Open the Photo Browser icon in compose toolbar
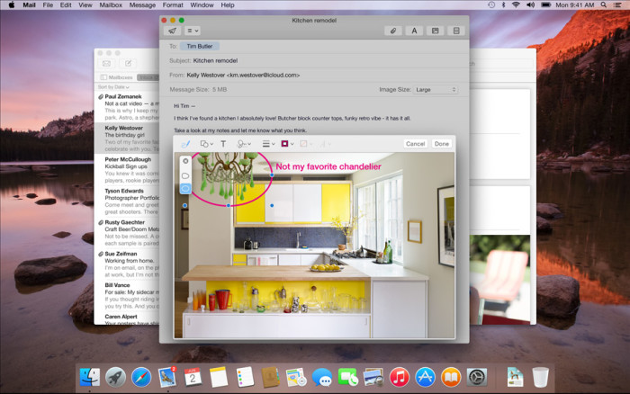The height and width of the screenshot is (394, 630). tap(436, 31)
